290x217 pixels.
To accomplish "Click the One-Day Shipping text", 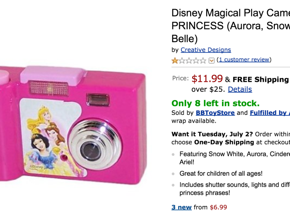I will pyautogui.click(x=224, y=142).
